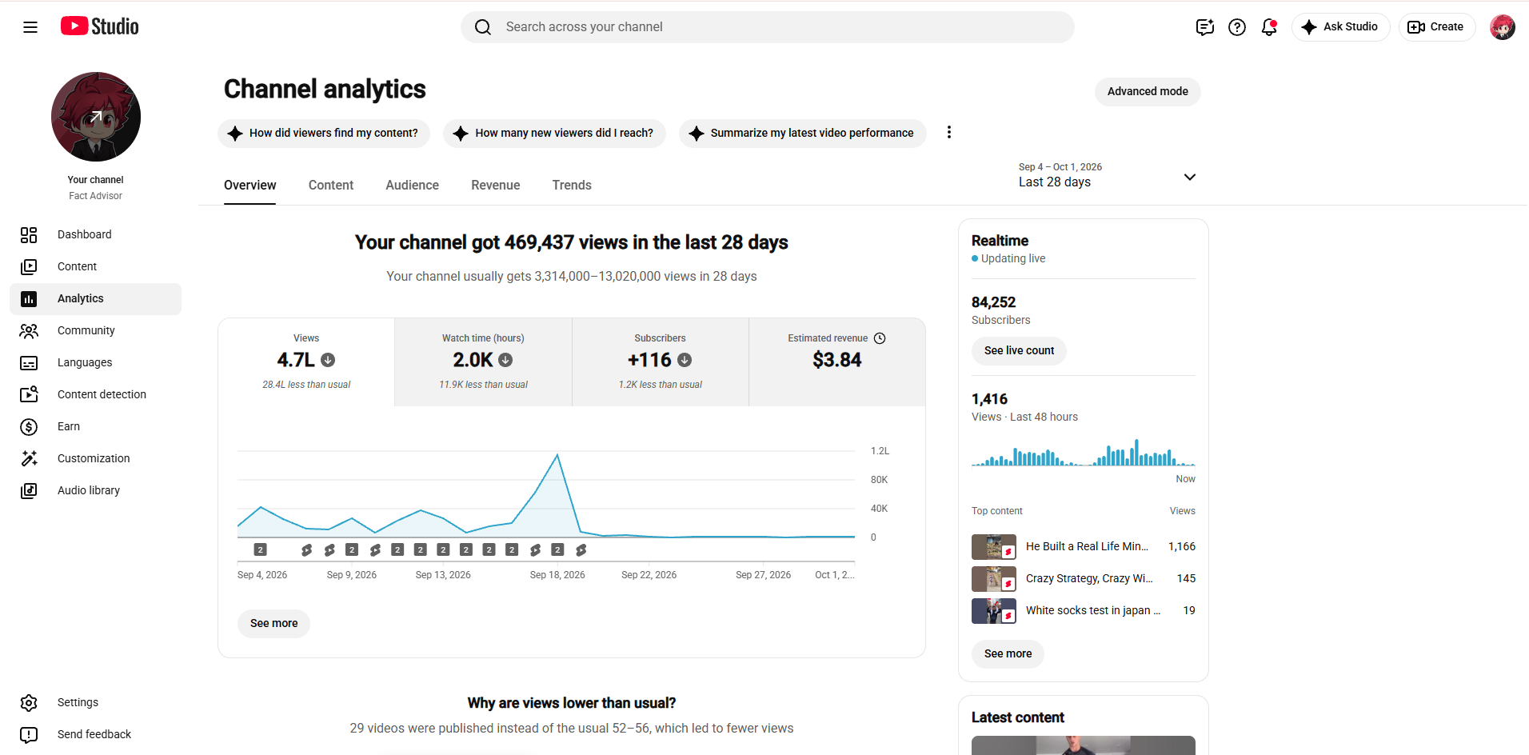Open the three-dot more prompts menu
1529x755 pixels.
(x=949, y=133)
